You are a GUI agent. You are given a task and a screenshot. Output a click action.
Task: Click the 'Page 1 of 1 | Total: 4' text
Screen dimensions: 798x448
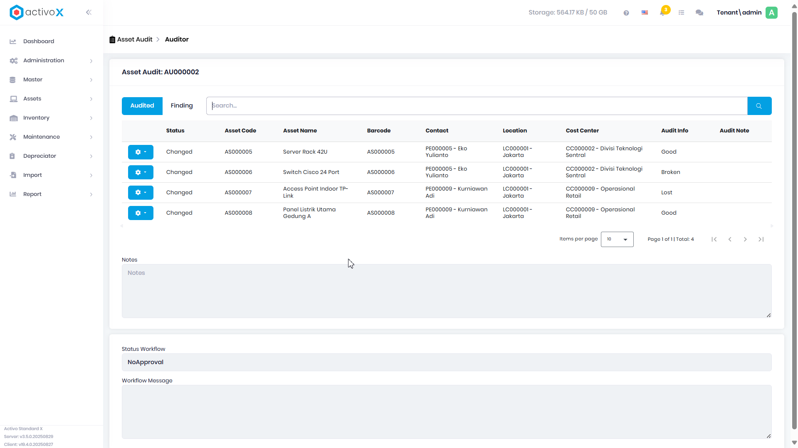tap(671, 240)
